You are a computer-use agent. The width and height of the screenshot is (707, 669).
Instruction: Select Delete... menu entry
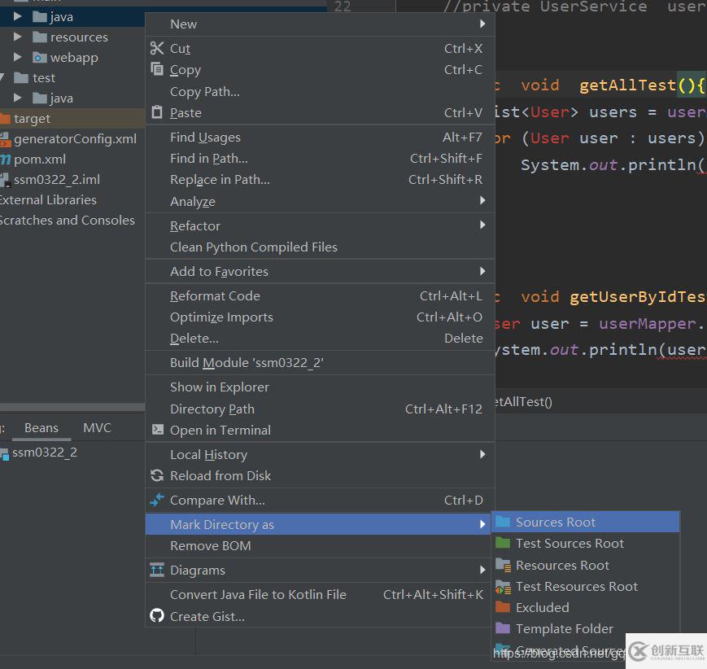point(320,339)
